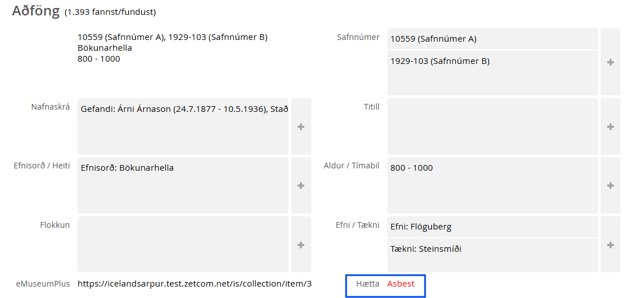Image resolution: width=631 pixels, height=298 pixels.
Task: Click plus icon for Aldur / Tímabil
Action: (x=610, y=186)
